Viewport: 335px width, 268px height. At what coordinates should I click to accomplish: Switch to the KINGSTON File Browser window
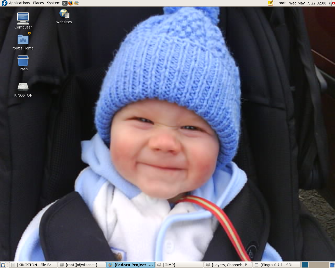(x=33, y=265)
